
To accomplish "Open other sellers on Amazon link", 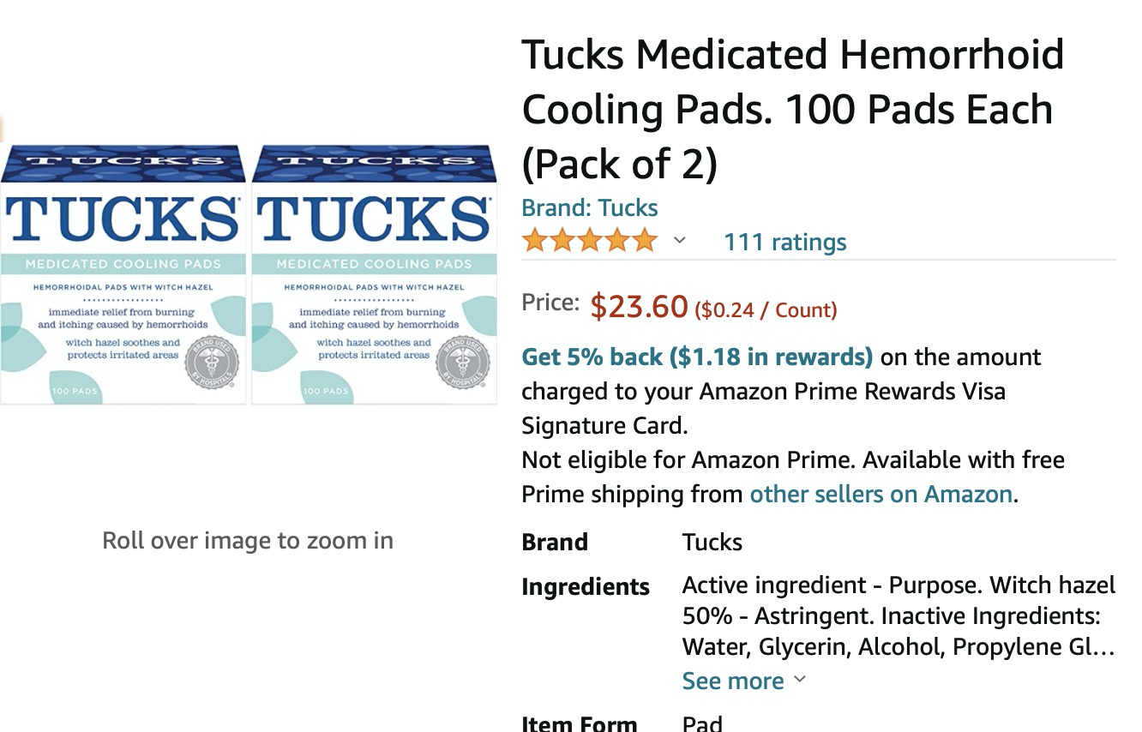I will click(881, 494).
